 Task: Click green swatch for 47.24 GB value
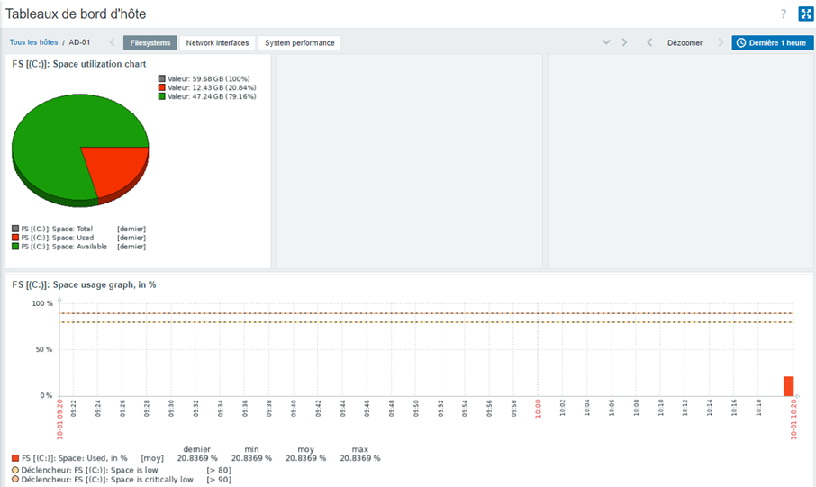[162, 96]
